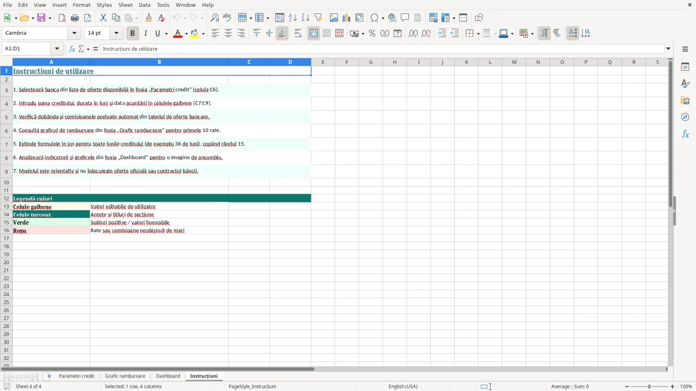Click the row 5 header
This screenshot has width=696, height=391.
point(6,117)
